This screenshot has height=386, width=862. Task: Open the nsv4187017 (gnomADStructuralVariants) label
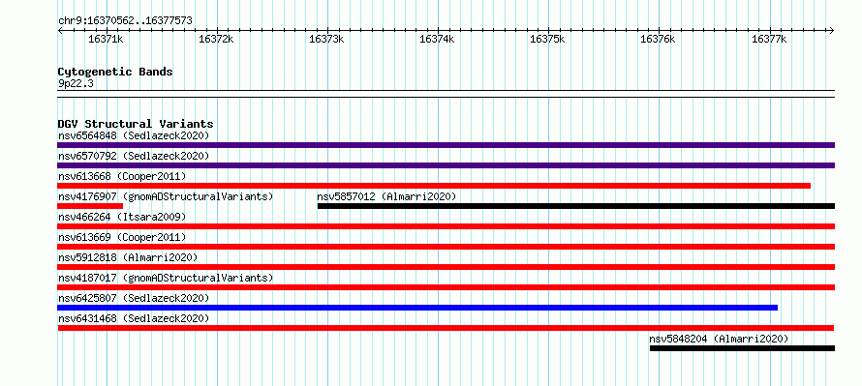point(166,278)
